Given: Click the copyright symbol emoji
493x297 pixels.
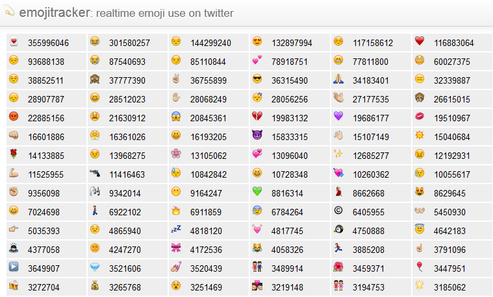Looking at the screenshot, I should coord(338,211).
